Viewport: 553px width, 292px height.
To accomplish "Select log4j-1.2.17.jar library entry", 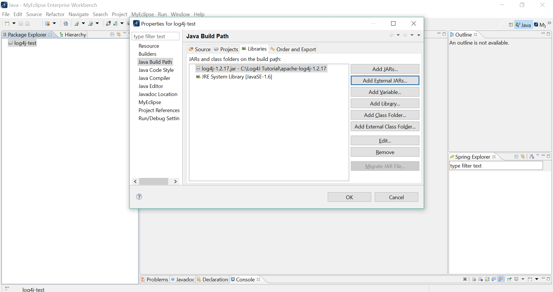I will pos(261,69).
